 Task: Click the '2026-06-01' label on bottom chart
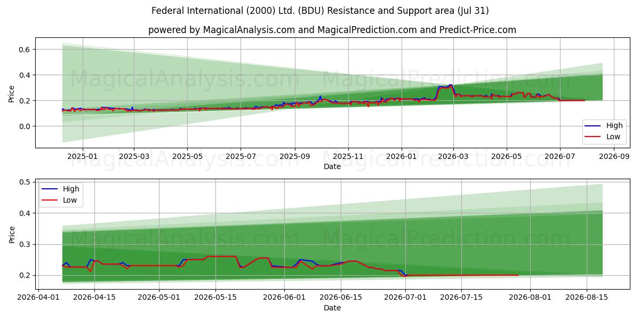tap(284, 298)
